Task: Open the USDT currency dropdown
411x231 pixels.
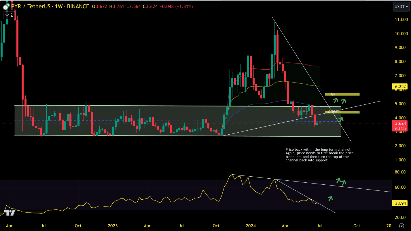Action: coord(401,6)
